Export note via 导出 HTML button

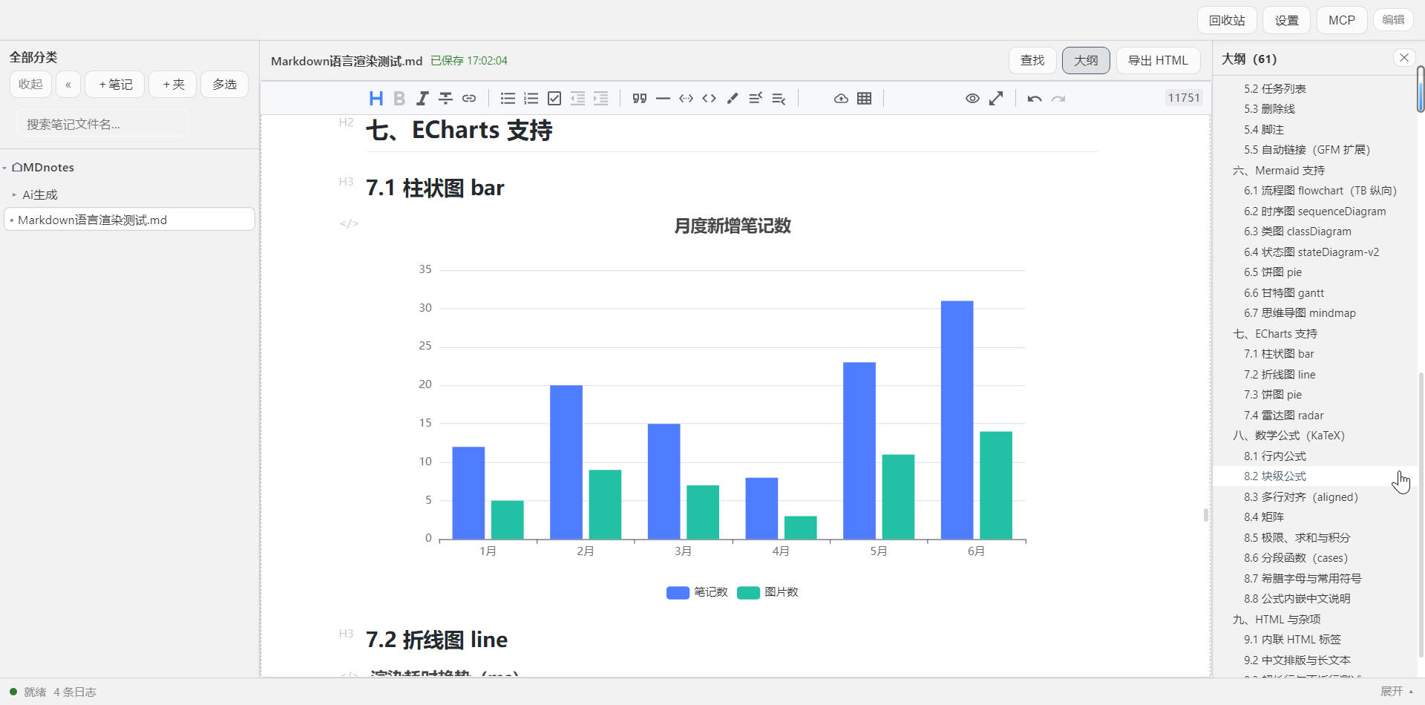pyautogui.click(x=1158, y=60)
